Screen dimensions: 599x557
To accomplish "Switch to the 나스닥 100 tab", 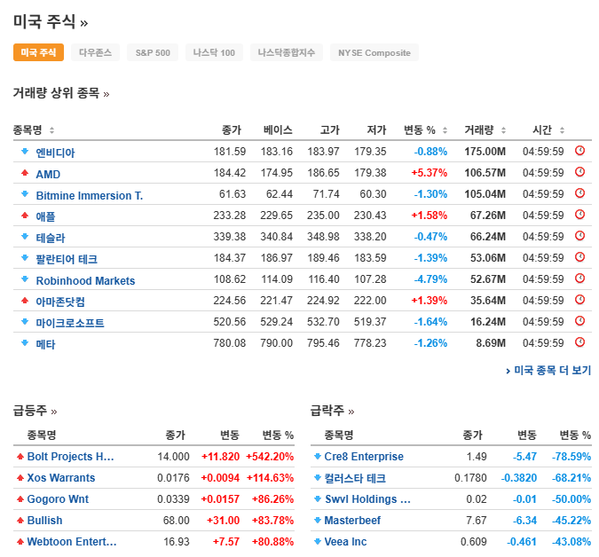I will [x=214, y=52].
